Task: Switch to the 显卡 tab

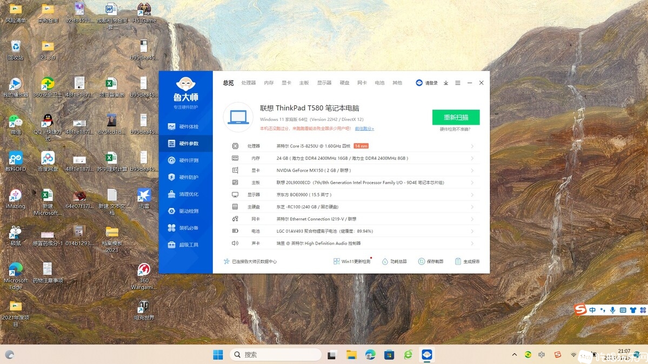Action: click(x=286, y=83)
